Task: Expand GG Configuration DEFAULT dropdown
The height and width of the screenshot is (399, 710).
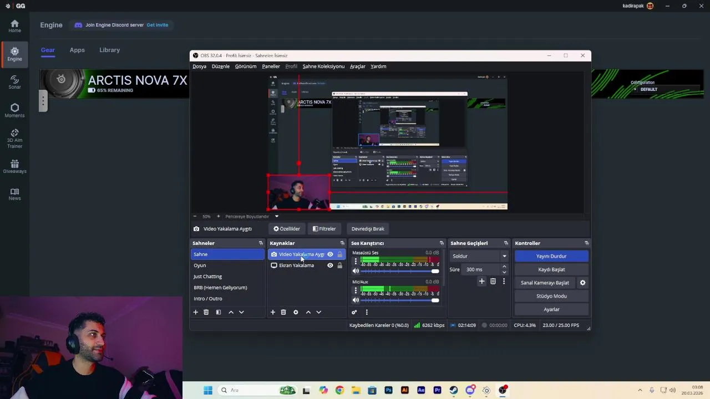Action: pyautogui.click(x=646, y=89)
